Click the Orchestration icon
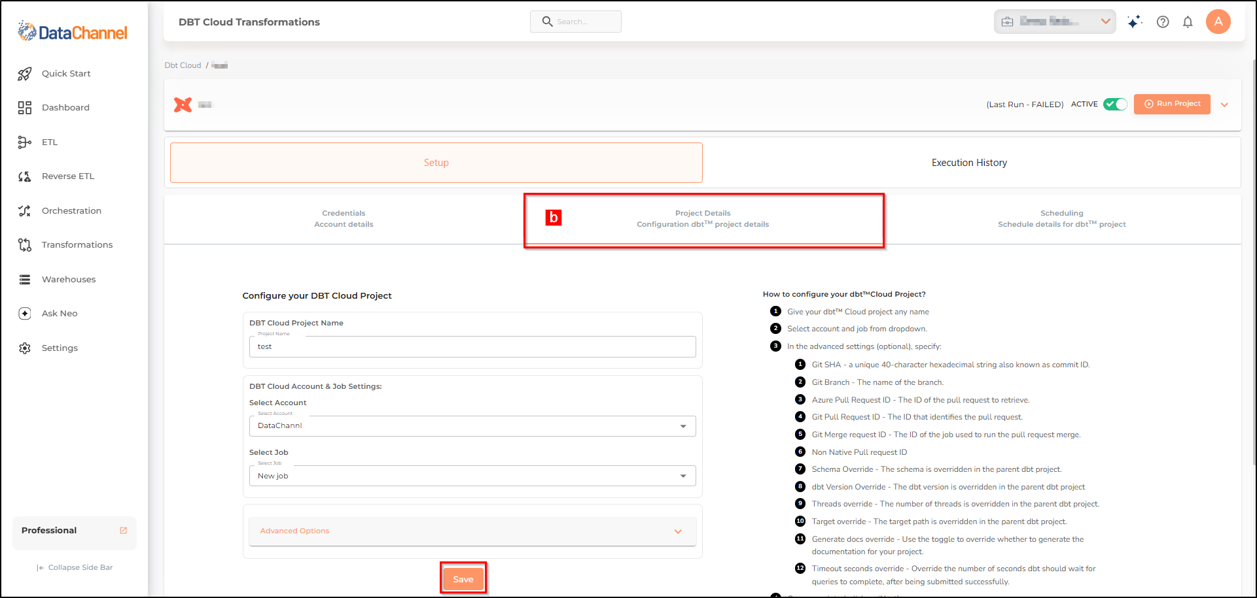The height and width of the screenshot is (598, 1257). pyautogui.click(x=25, y=211)
